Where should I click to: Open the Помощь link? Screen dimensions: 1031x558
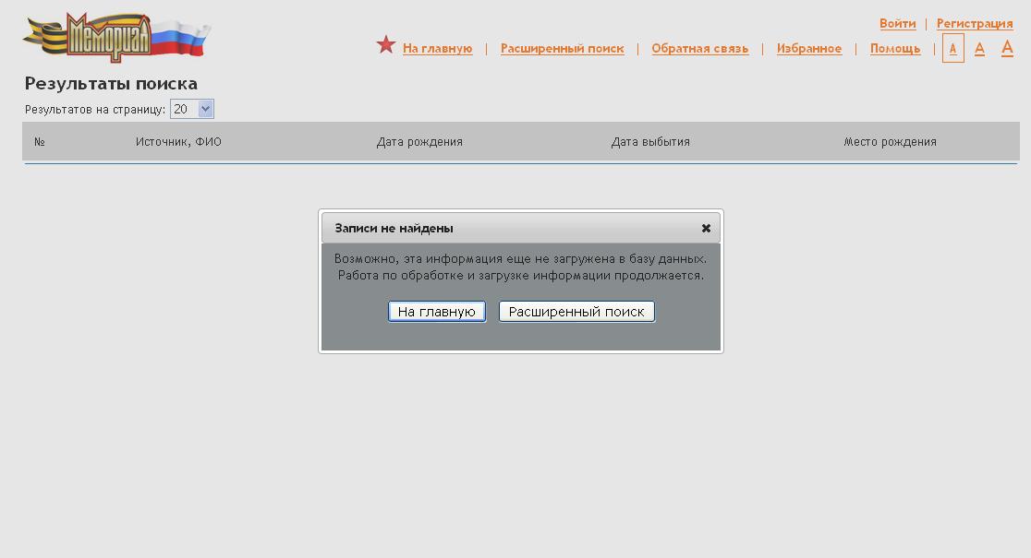point(894,49)
